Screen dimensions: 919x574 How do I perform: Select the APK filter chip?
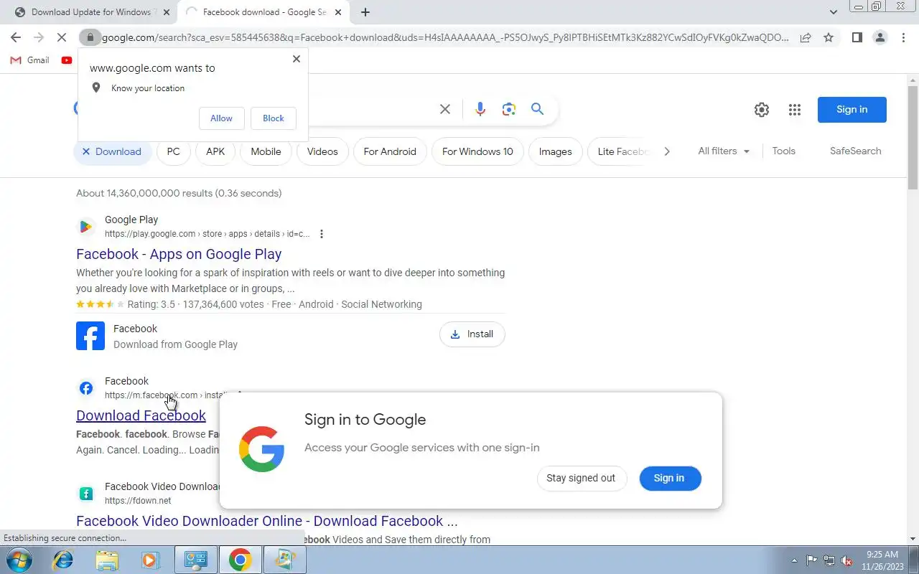coord(215,151)
